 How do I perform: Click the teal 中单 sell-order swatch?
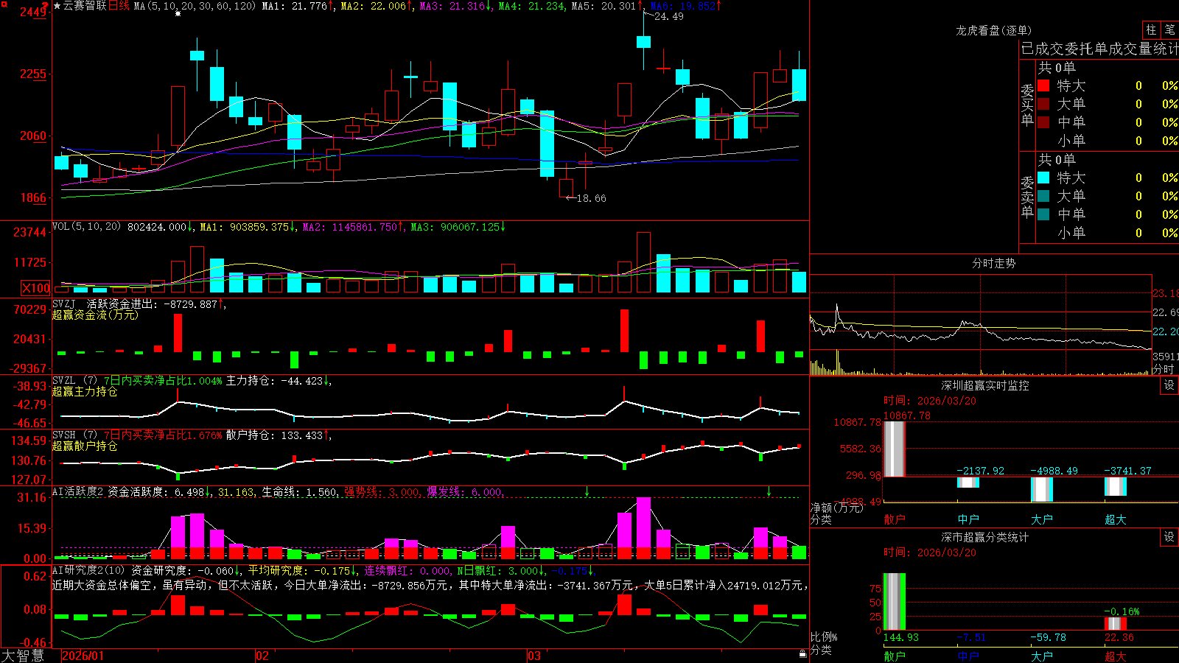tap(1043, 214)
